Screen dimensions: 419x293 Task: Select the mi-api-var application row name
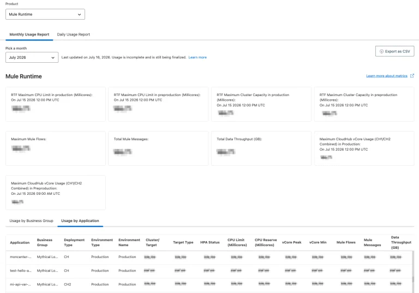(x=20, y=284)
